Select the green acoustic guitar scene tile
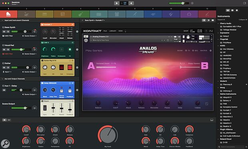248x149 pixels. coord(81,14)
